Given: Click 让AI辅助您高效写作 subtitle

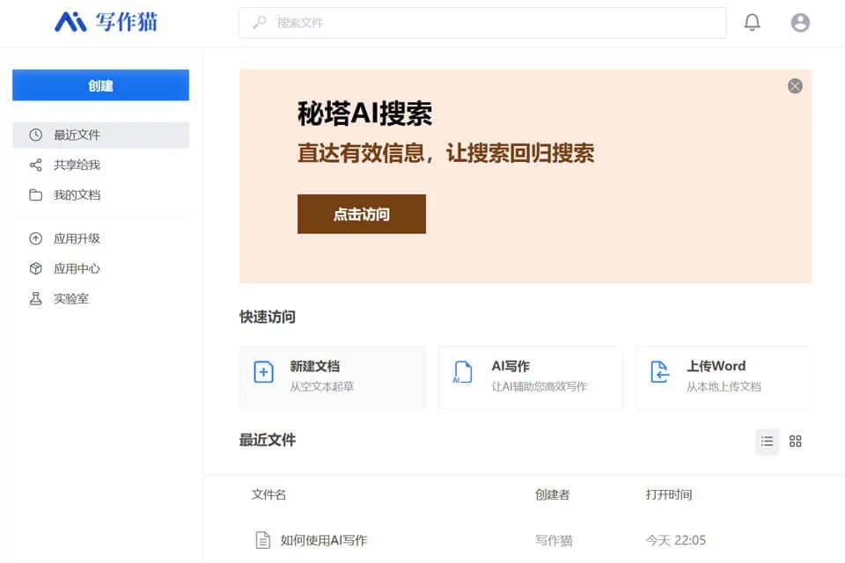Looking at the screenshot, I should 539,387.
